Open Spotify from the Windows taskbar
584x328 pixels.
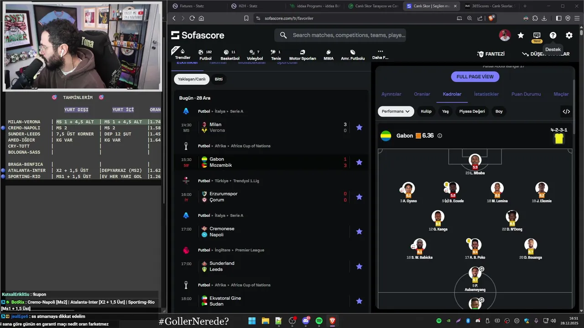click(x=319, y=321)
